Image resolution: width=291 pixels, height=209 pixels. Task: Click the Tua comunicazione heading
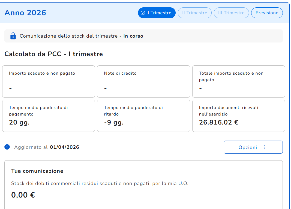point(37,171)
